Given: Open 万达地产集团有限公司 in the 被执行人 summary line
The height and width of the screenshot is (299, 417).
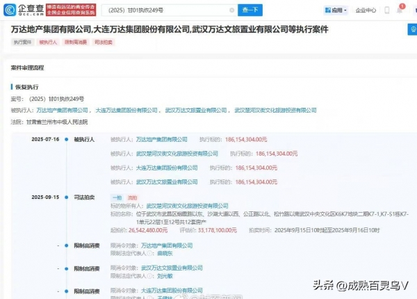Looking at the screenshot, I should [x=62, y=110].
